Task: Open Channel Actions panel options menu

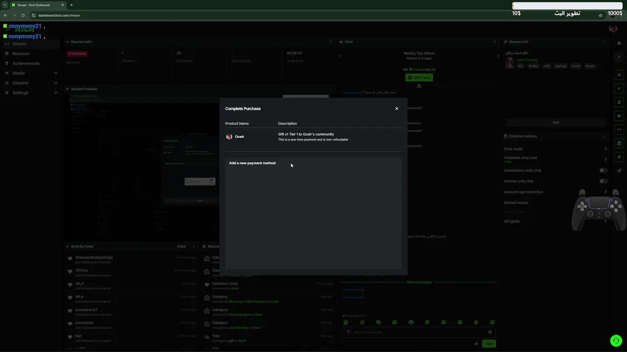Action: [604, 136]
